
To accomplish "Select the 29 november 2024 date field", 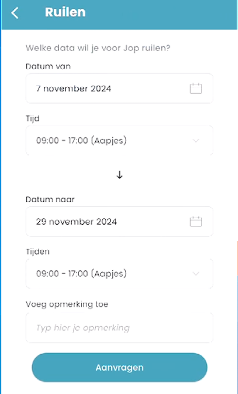I will tap(119, 222).
